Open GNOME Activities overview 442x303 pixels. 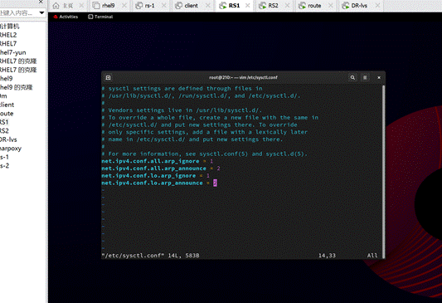click(x=66, y=17)
